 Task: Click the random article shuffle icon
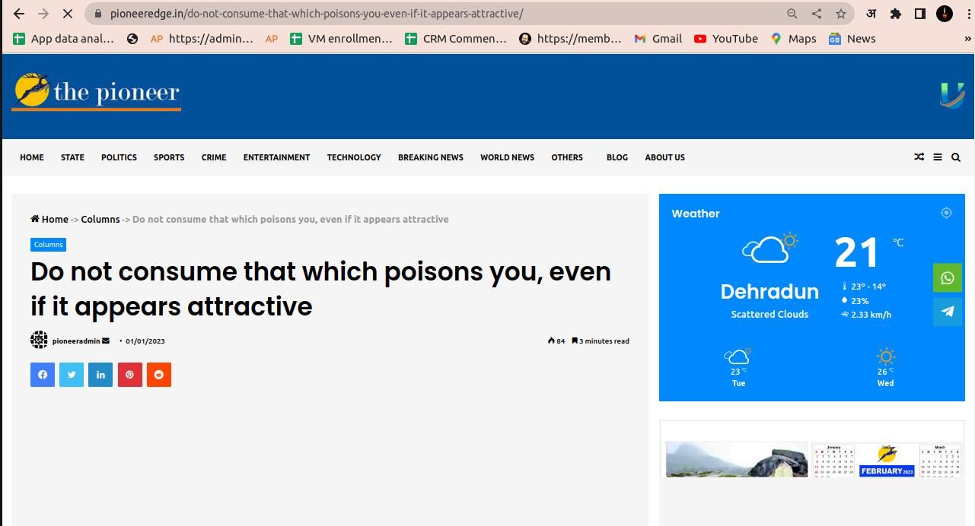pos(919,157)
